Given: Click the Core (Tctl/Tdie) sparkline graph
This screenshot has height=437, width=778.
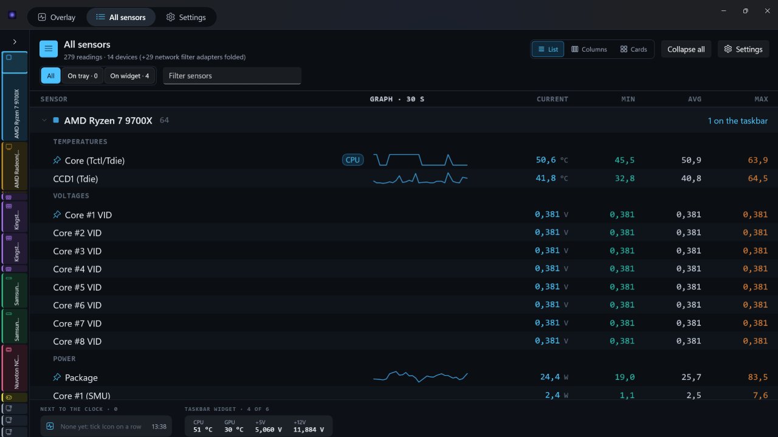Looking at the screenshot, I should (420, 160).
